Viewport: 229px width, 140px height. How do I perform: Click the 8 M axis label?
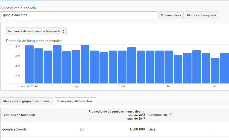pyautogui.click(x=18, y=46)
